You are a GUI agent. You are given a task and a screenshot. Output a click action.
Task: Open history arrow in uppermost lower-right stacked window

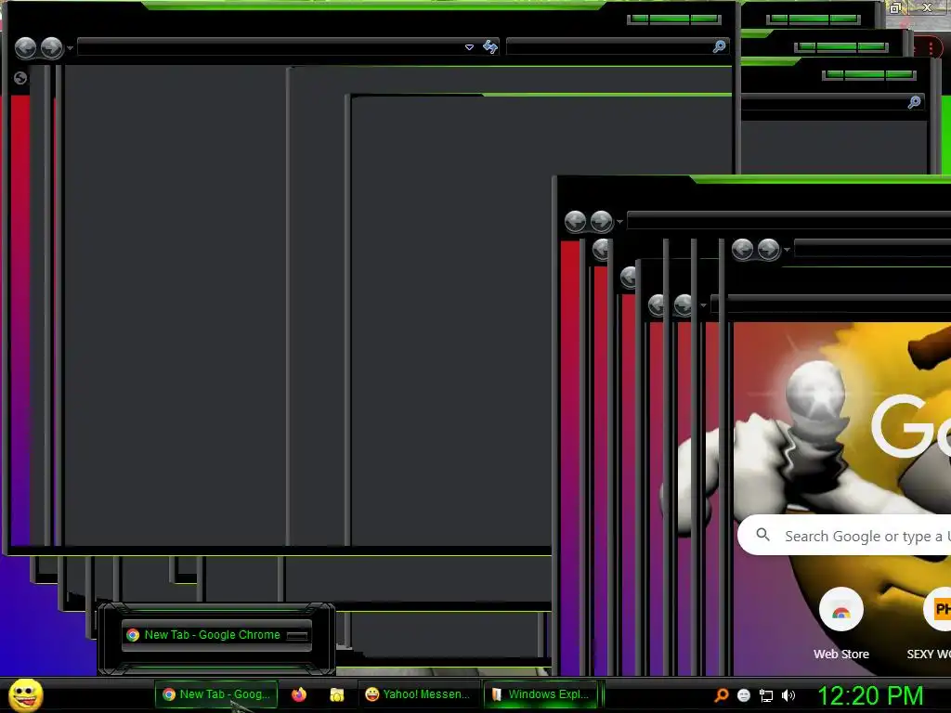coord(619,222)
